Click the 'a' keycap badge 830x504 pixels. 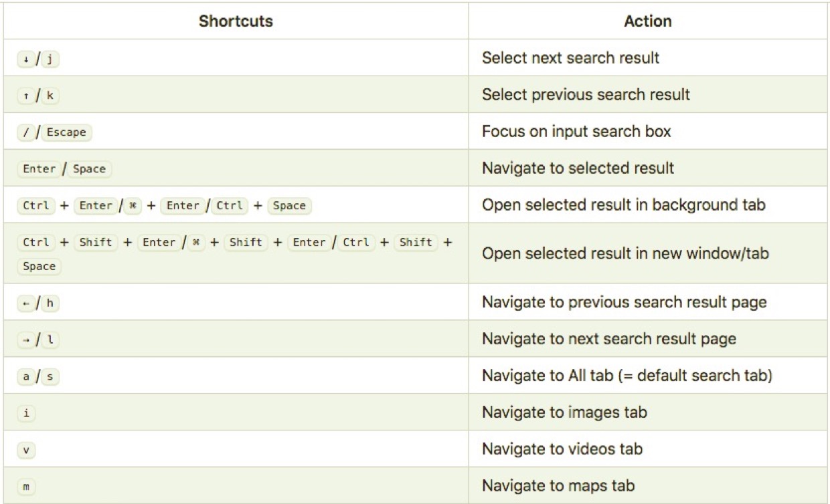coord(25,376)
